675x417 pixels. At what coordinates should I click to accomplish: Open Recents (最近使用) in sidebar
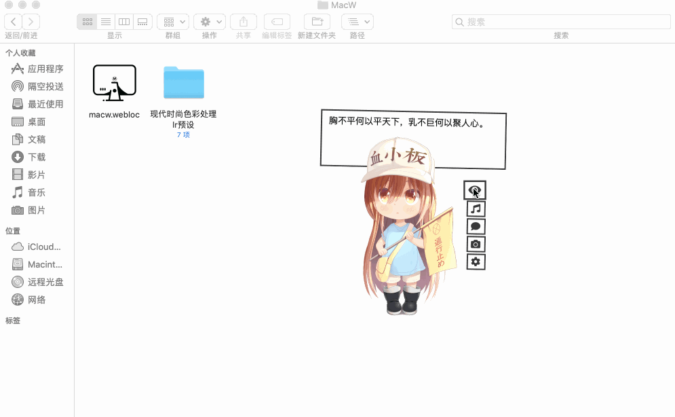click(37, 105)
